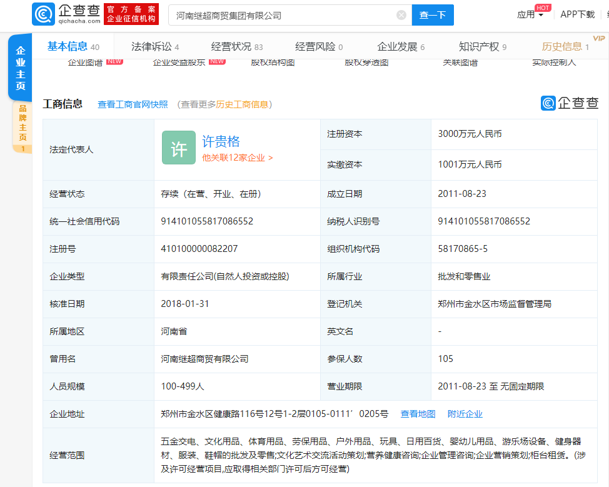Click APP下载 link

point(578,14)
